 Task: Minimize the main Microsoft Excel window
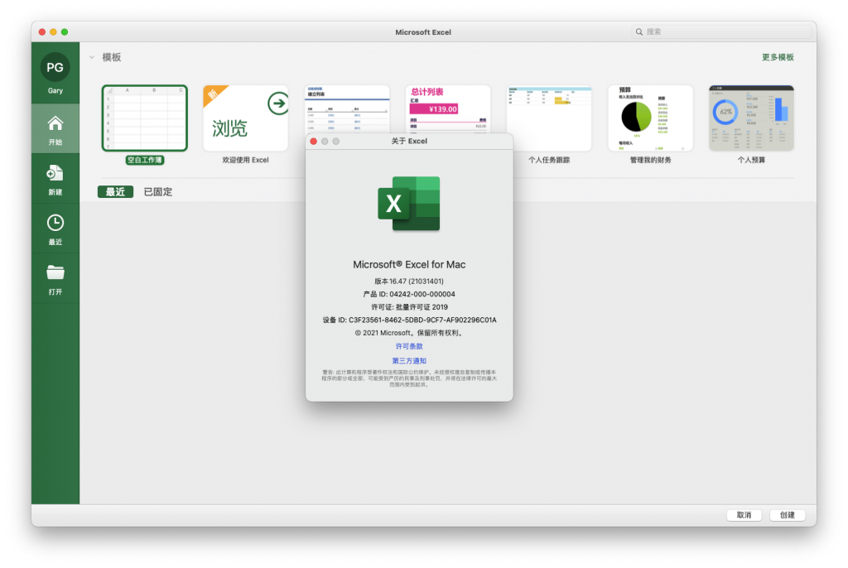click(x=53, y=32)
